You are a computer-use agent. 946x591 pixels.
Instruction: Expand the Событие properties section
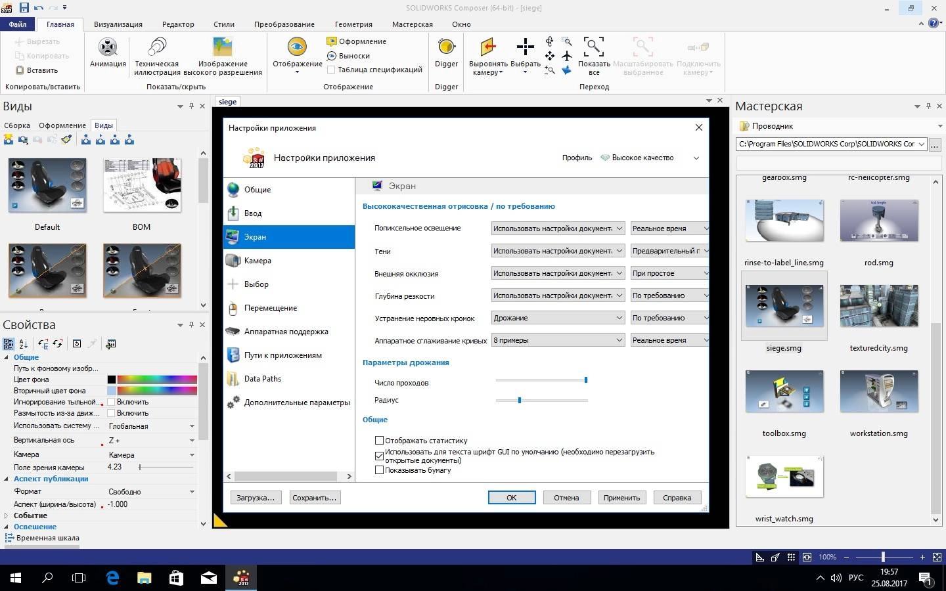(6, 515)
